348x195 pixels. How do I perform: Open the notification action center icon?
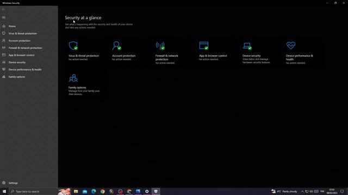pos(342,191)
